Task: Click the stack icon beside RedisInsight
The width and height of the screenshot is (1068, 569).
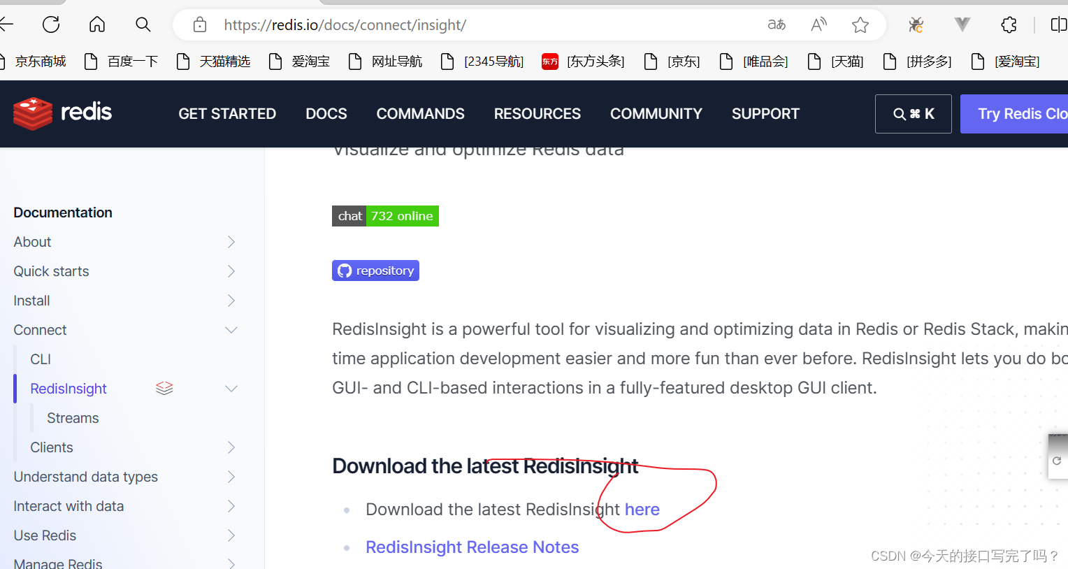Action: click(164, 388)
